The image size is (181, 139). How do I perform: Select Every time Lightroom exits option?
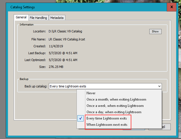click(x=119, y=118)
